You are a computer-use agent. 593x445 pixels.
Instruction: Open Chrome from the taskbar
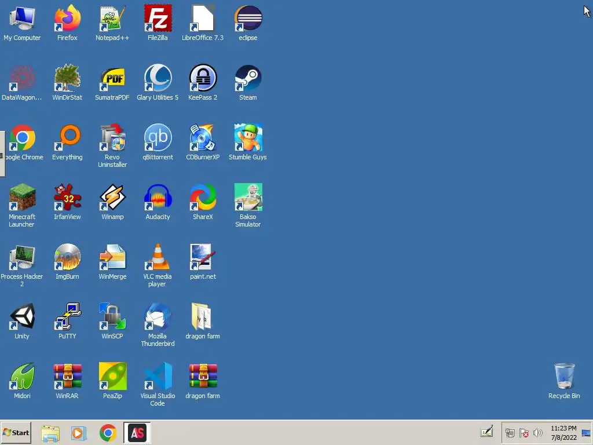pyautogui.click(x=108, y=433)
